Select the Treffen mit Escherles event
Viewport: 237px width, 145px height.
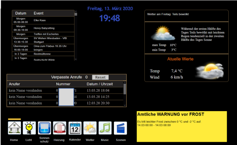[43, 34]
